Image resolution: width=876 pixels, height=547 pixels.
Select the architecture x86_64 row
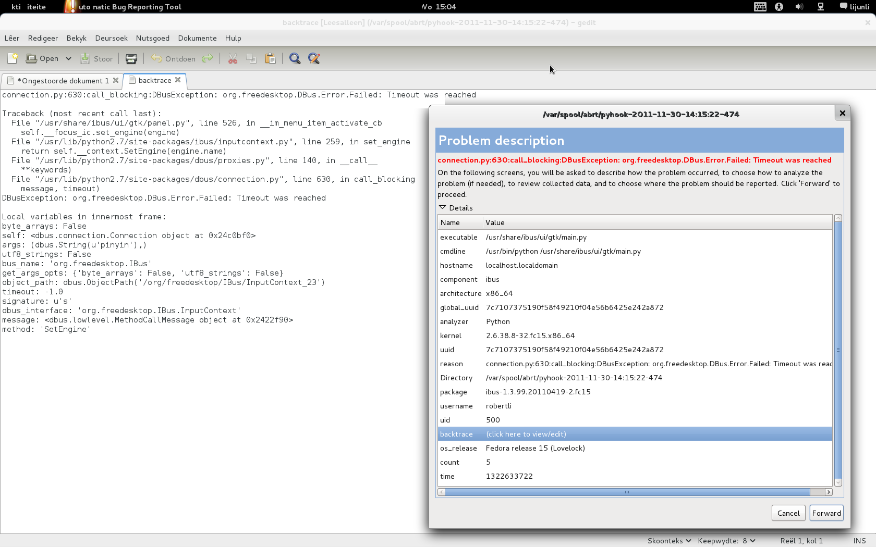pyautogui.click(x=635, y=293)
